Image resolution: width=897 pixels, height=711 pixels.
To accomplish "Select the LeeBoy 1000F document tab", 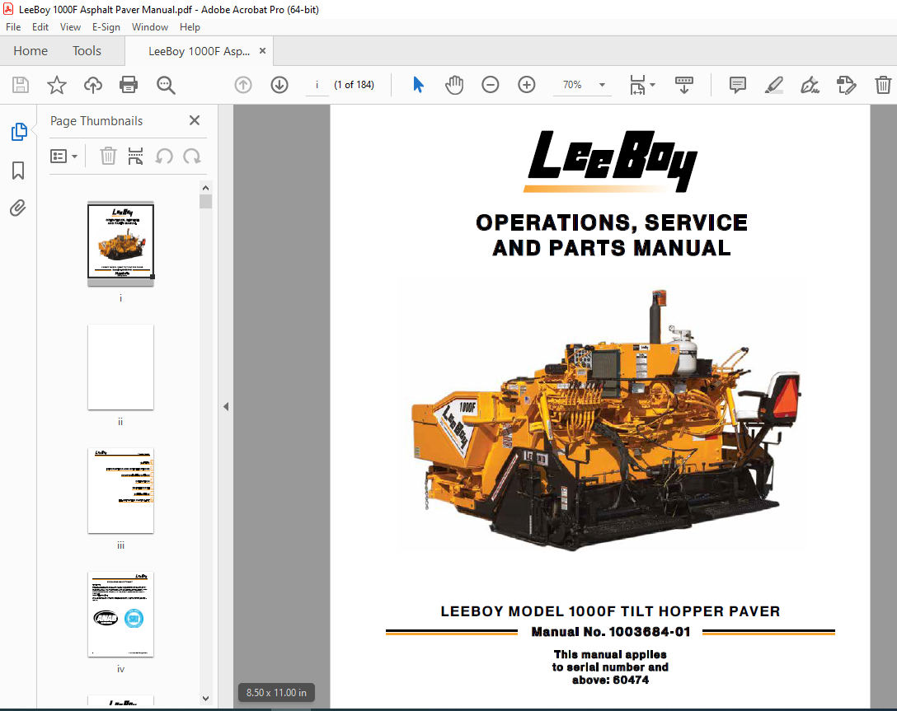I will (x=199, y=51).
